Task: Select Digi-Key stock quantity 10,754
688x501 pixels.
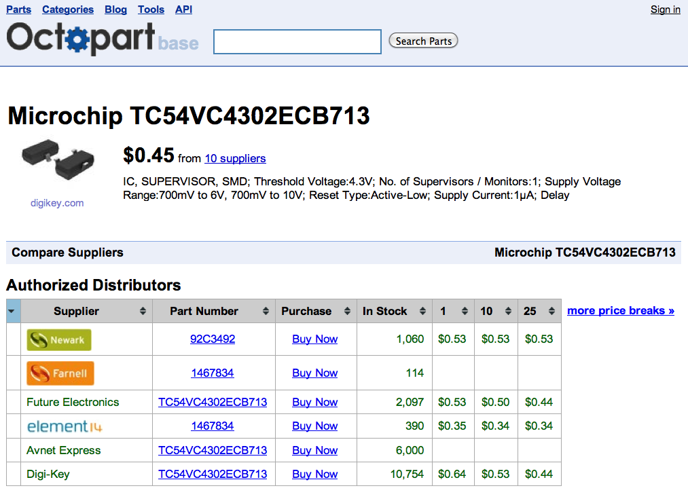Action: (408, 475)
